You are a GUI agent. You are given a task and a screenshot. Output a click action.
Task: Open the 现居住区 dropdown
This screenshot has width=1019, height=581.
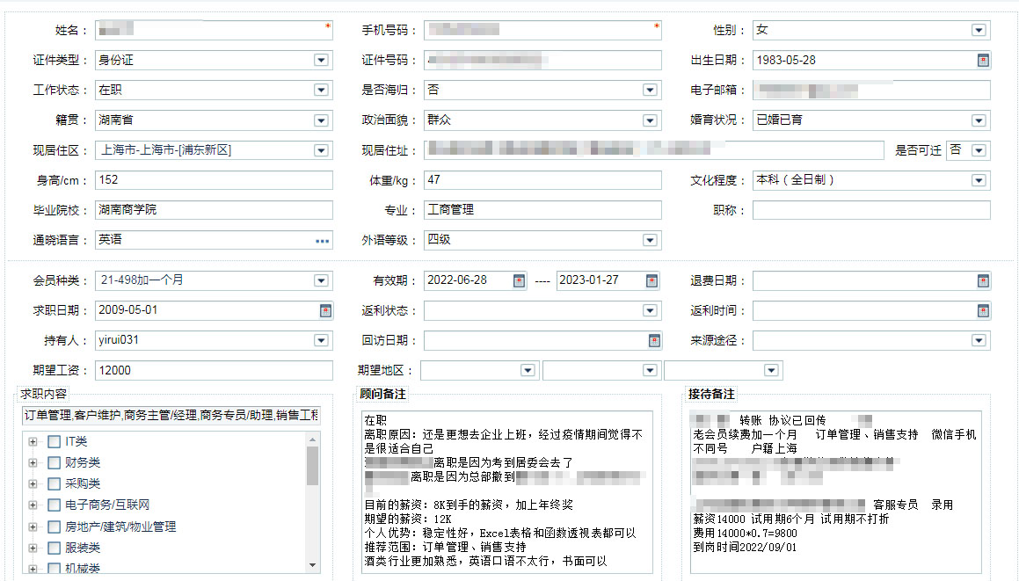coord(321,151)
